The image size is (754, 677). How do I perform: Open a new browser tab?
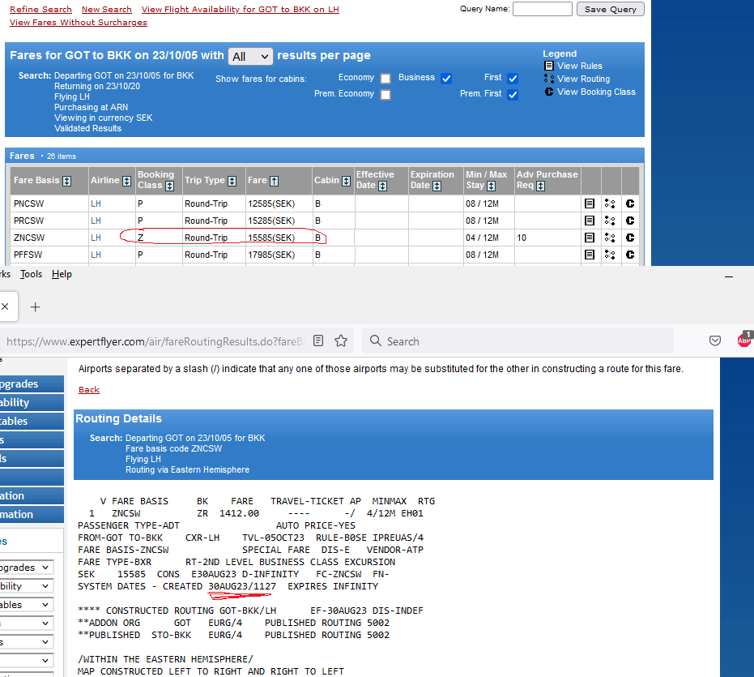35,307
